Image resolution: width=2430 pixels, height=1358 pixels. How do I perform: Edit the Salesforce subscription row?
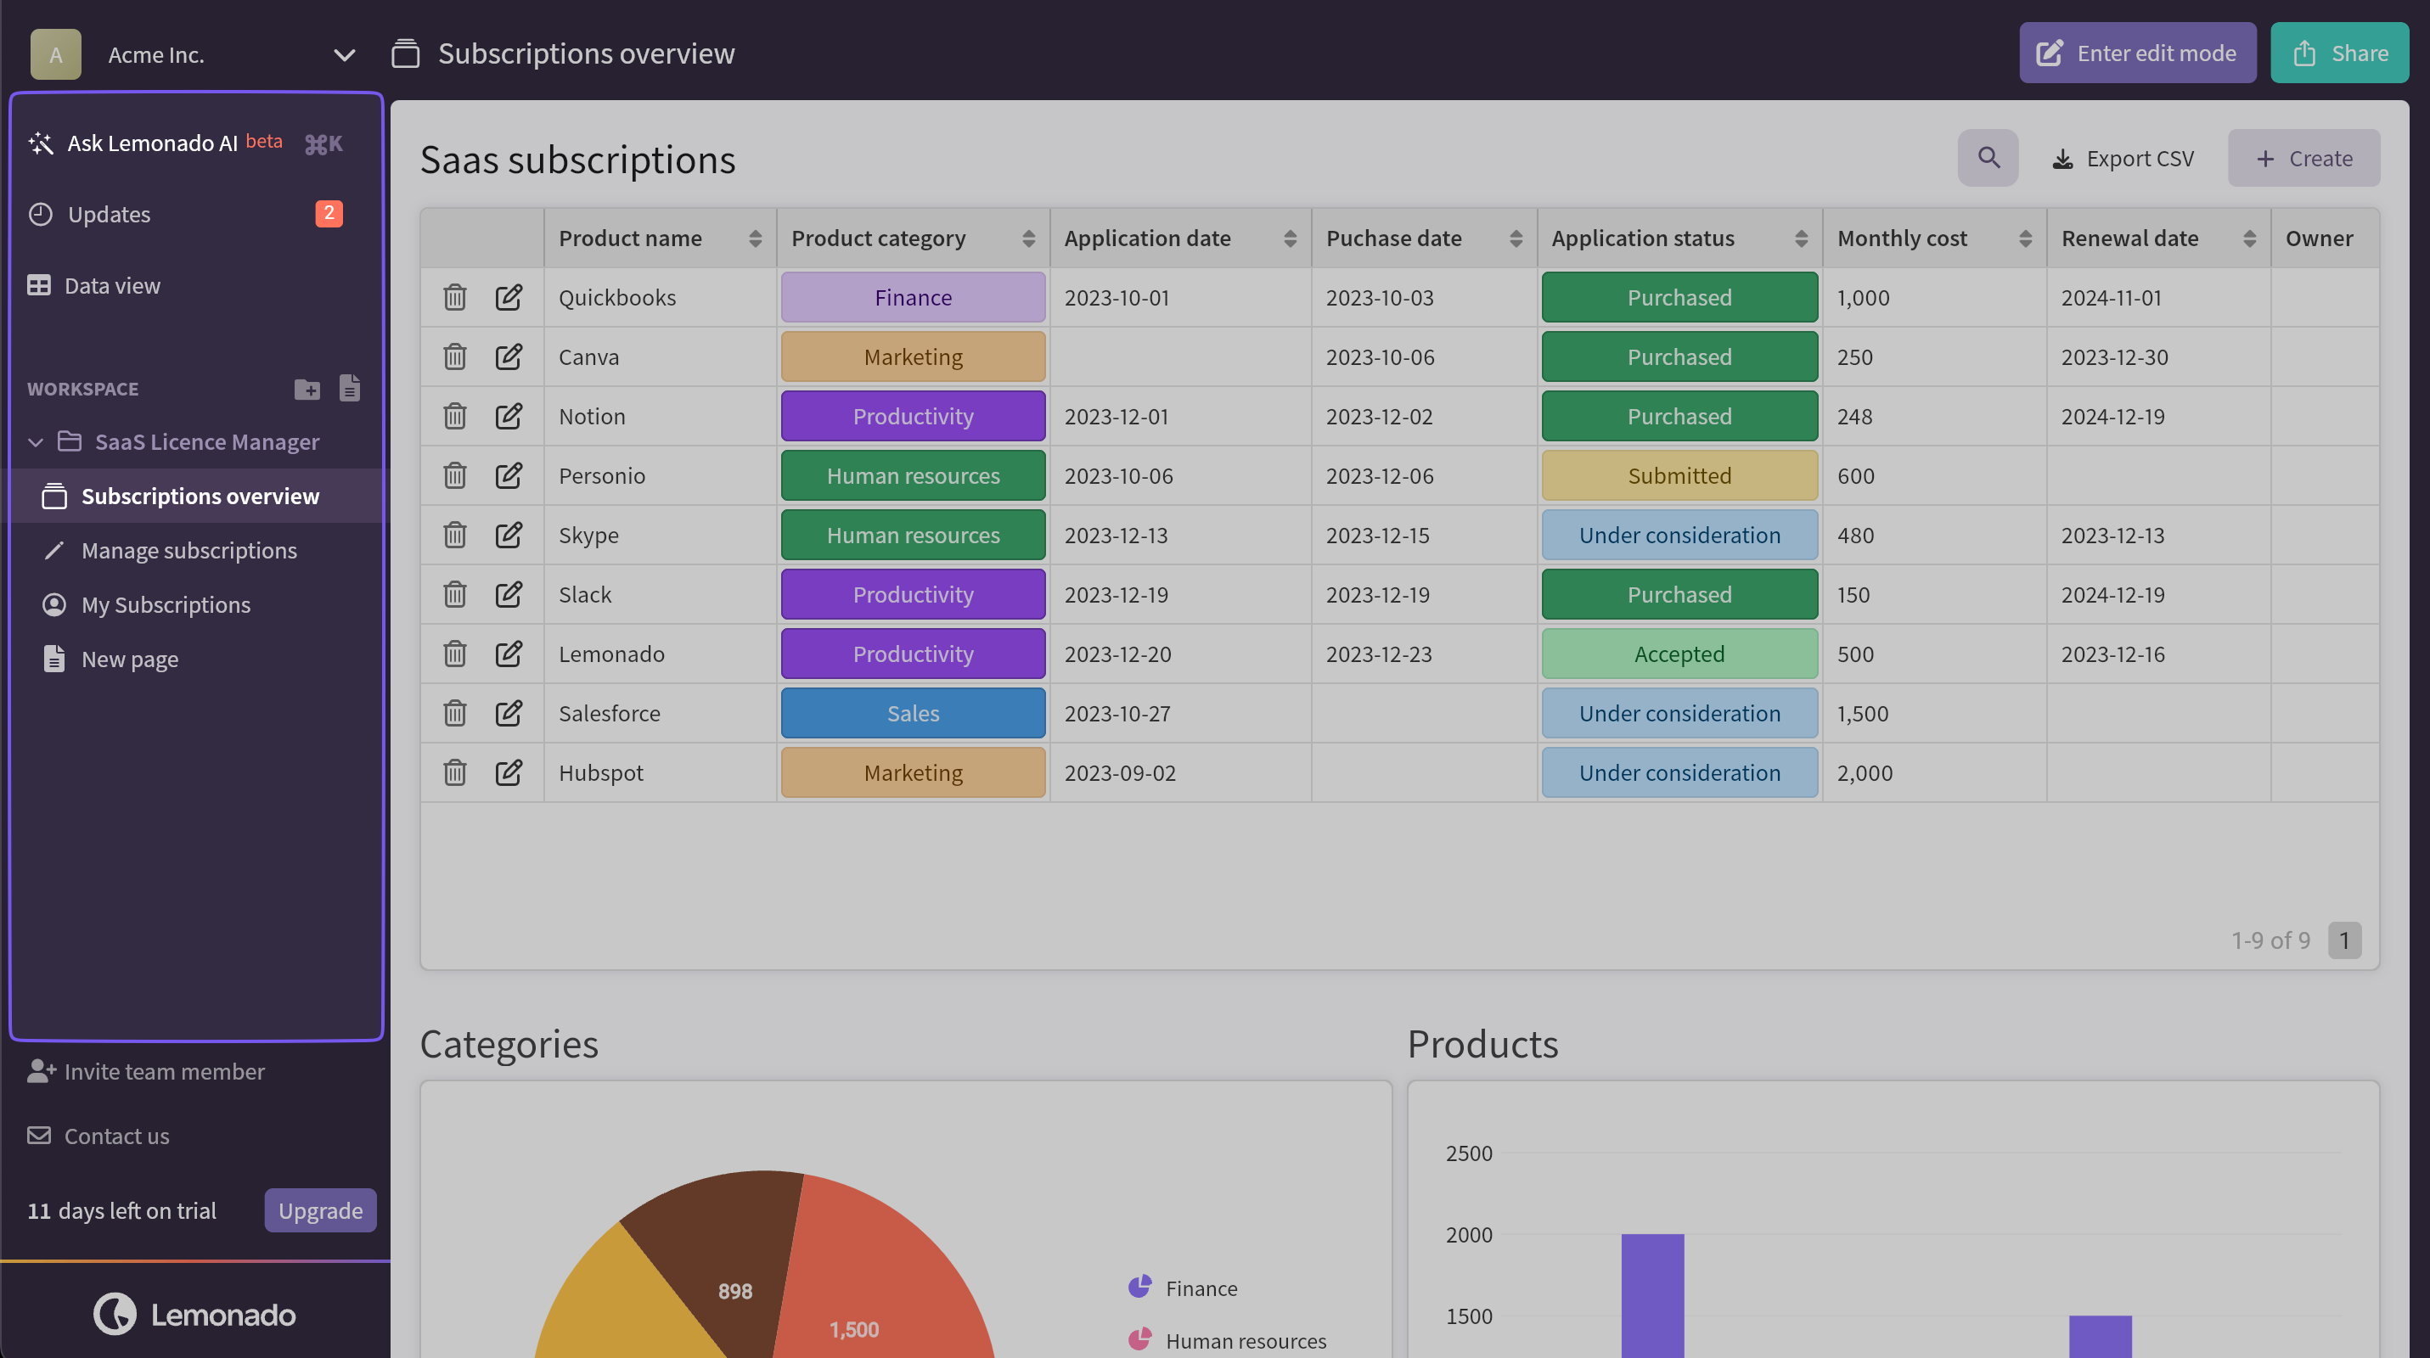pos(509,713)
